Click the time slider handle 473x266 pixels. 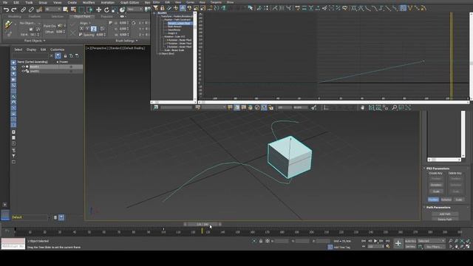pyautogui.click(x=203, y=224)
